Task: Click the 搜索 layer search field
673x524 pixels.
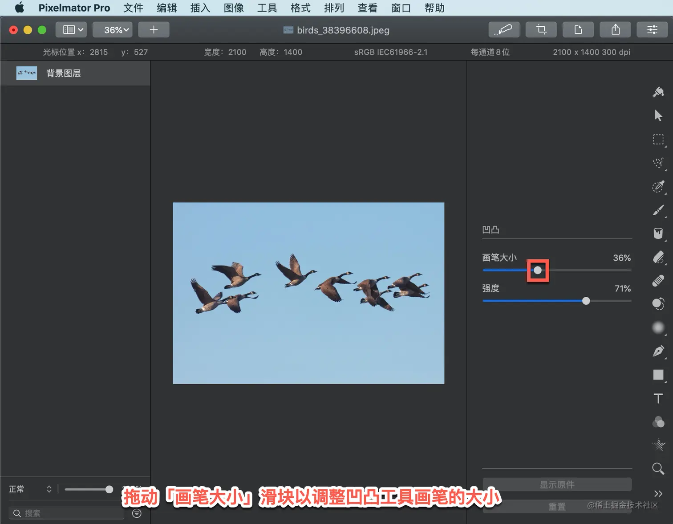Action: click(x=66, y=513)
